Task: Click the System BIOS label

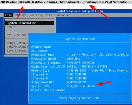Action: tap(40, 86)
